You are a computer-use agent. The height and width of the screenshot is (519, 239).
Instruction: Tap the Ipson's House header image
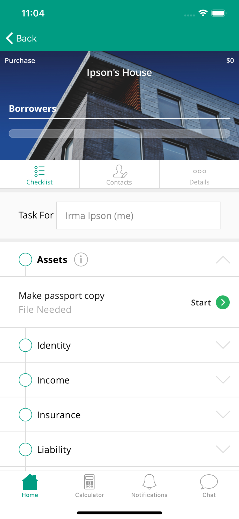(x=119, y=105)
